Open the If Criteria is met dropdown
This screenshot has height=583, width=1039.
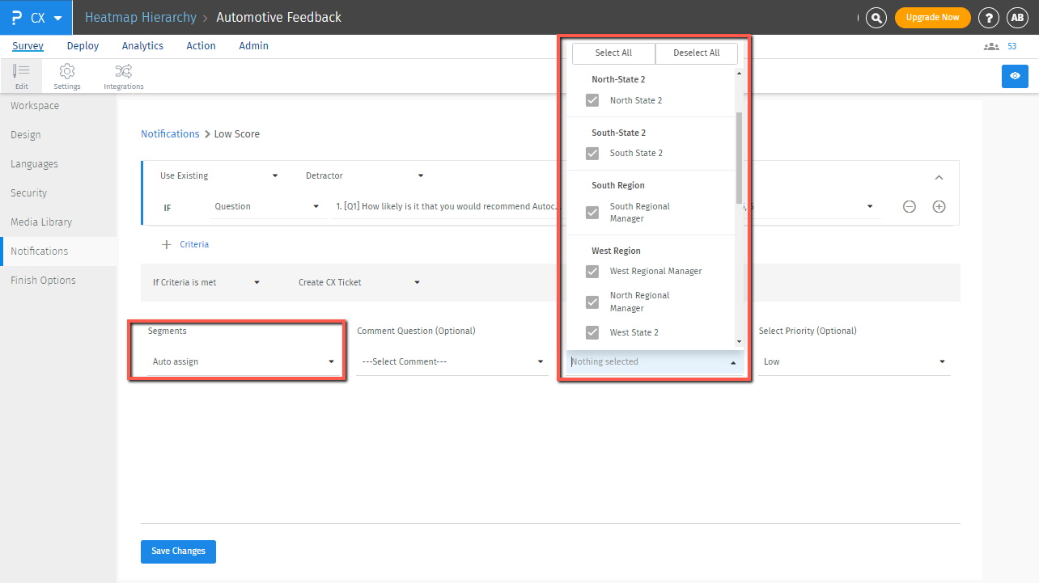tap(206, 282)
